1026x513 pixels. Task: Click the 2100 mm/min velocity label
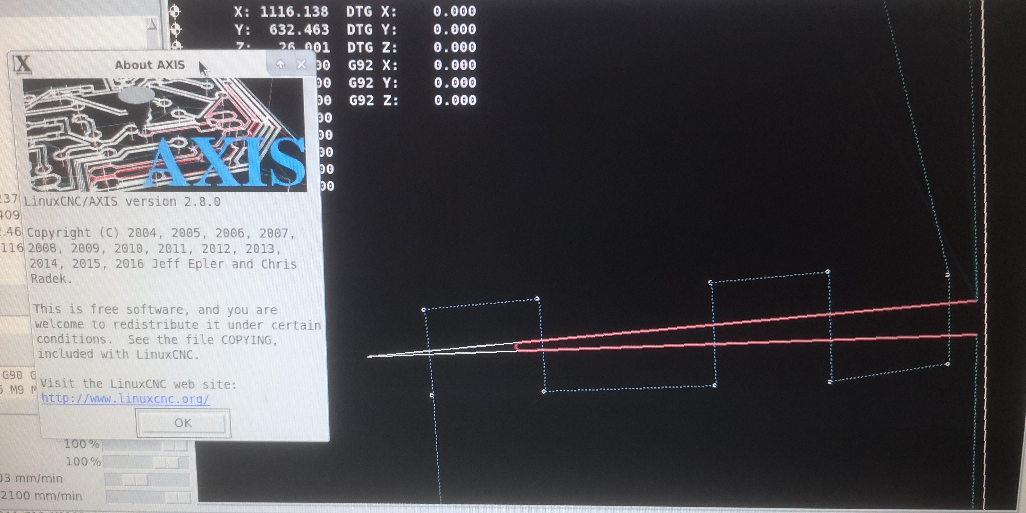pos(41,496)
